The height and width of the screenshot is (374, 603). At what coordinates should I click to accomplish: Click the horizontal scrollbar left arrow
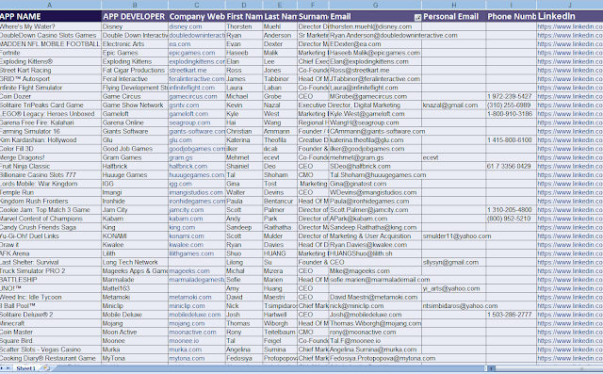pyautogui.click(x=492, y=368)
